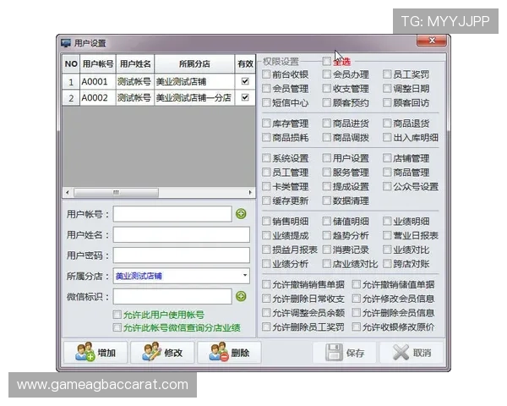Select 损益月报表 checkbox

266,250
